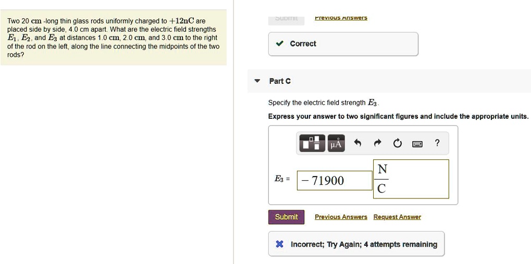531x264 pixels.
Task: Click the green Correct checkmark icon
Action: 280,44
